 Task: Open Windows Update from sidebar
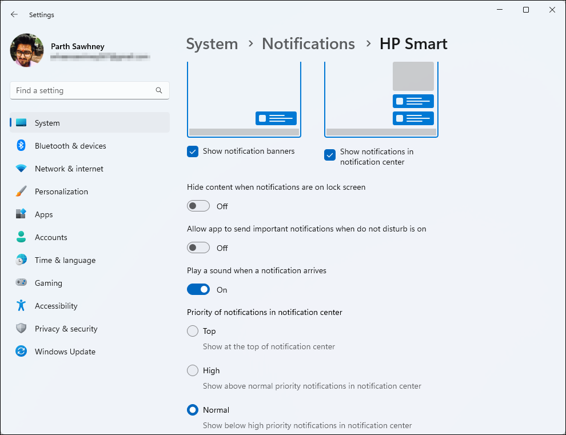(22, 351)
